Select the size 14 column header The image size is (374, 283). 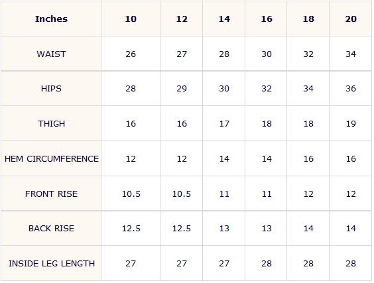(224, 19)
